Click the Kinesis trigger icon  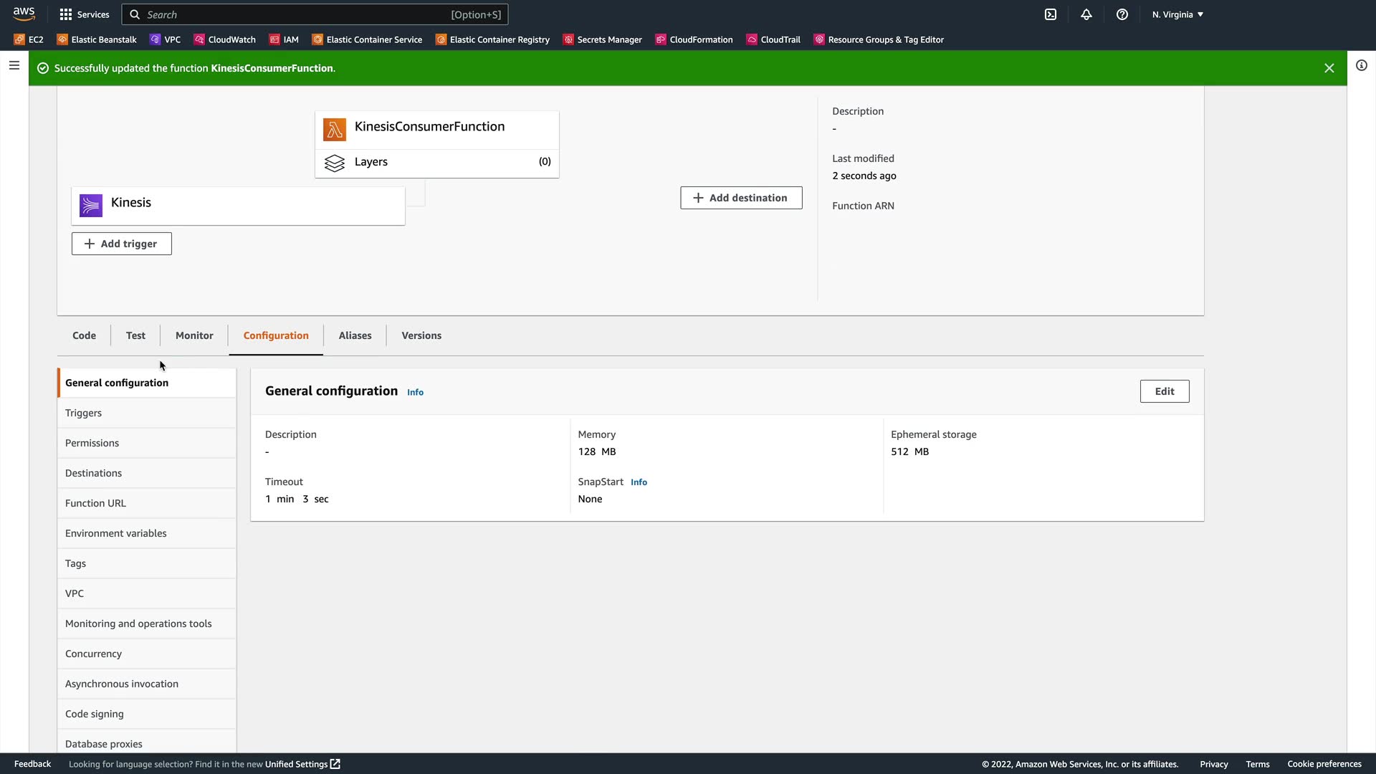point(91,206)
